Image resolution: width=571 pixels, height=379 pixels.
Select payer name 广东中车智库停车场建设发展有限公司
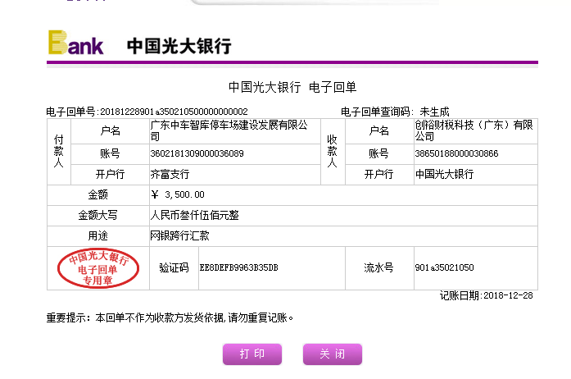coord(229,130)
